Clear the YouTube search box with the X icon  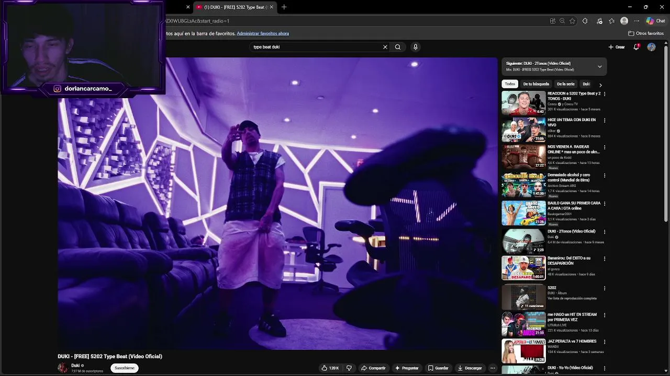(385, 47)
